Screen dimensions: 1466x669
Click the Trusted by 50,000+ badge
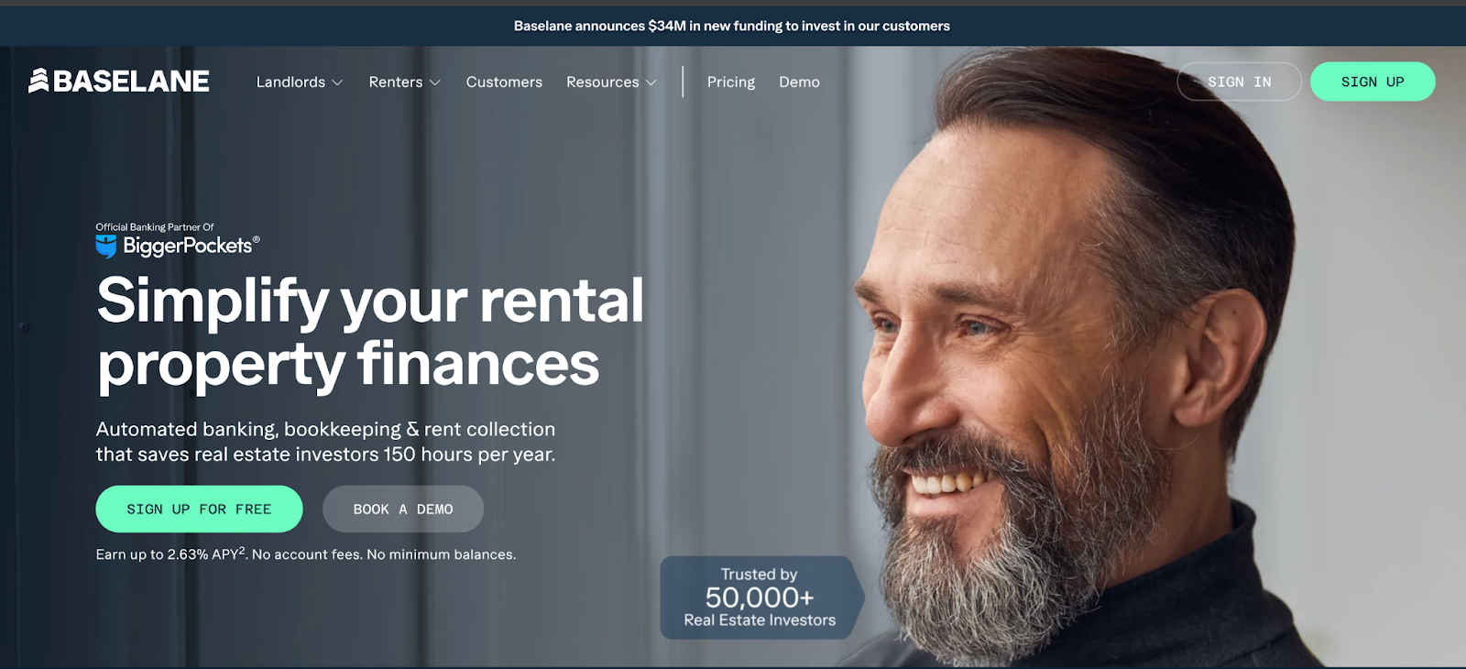[x=761, y=598]
